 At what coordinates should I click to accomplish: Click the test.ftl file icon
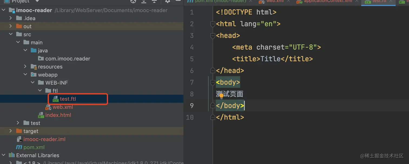click(55, 99)
